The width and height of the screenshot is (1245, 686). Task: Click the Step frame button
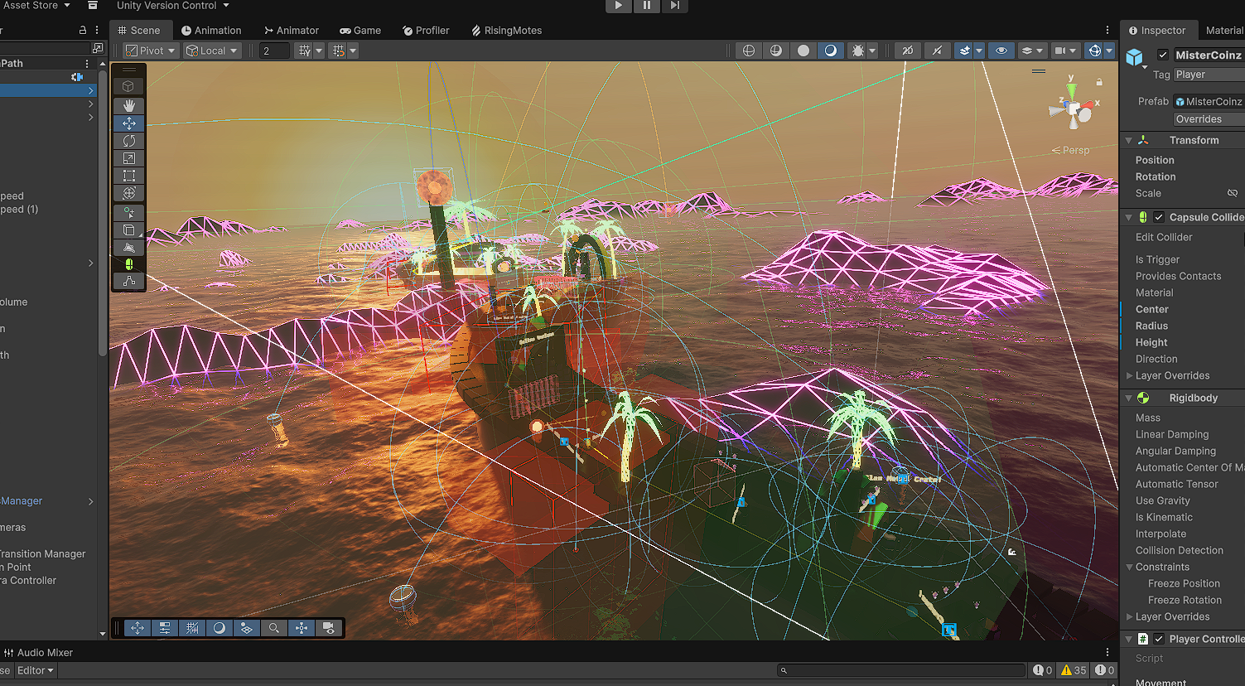coord(675,5)
